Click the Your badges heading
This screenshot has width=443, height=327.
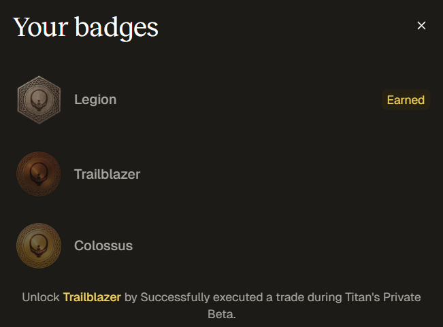pos(86,27)
